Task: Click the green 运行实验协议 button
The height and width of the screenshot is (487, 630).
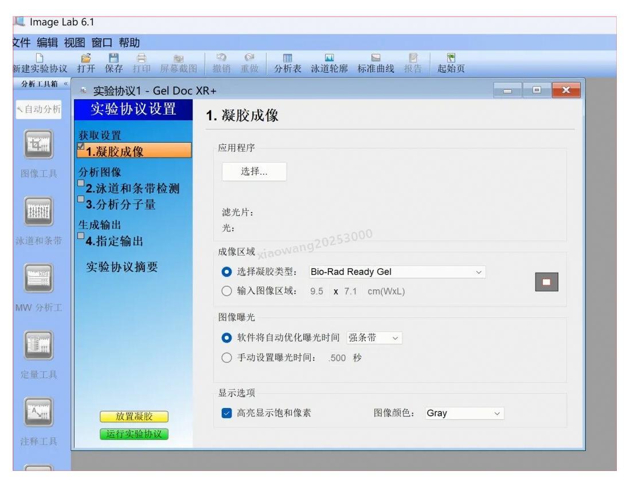Action: [134, 434]
